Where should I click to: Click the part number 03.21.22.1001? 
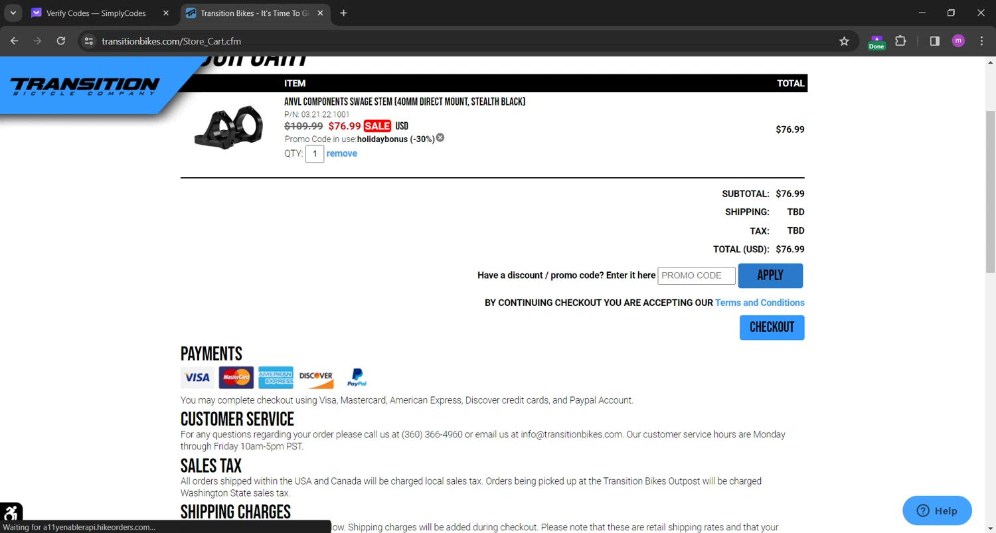click(325, 114)
